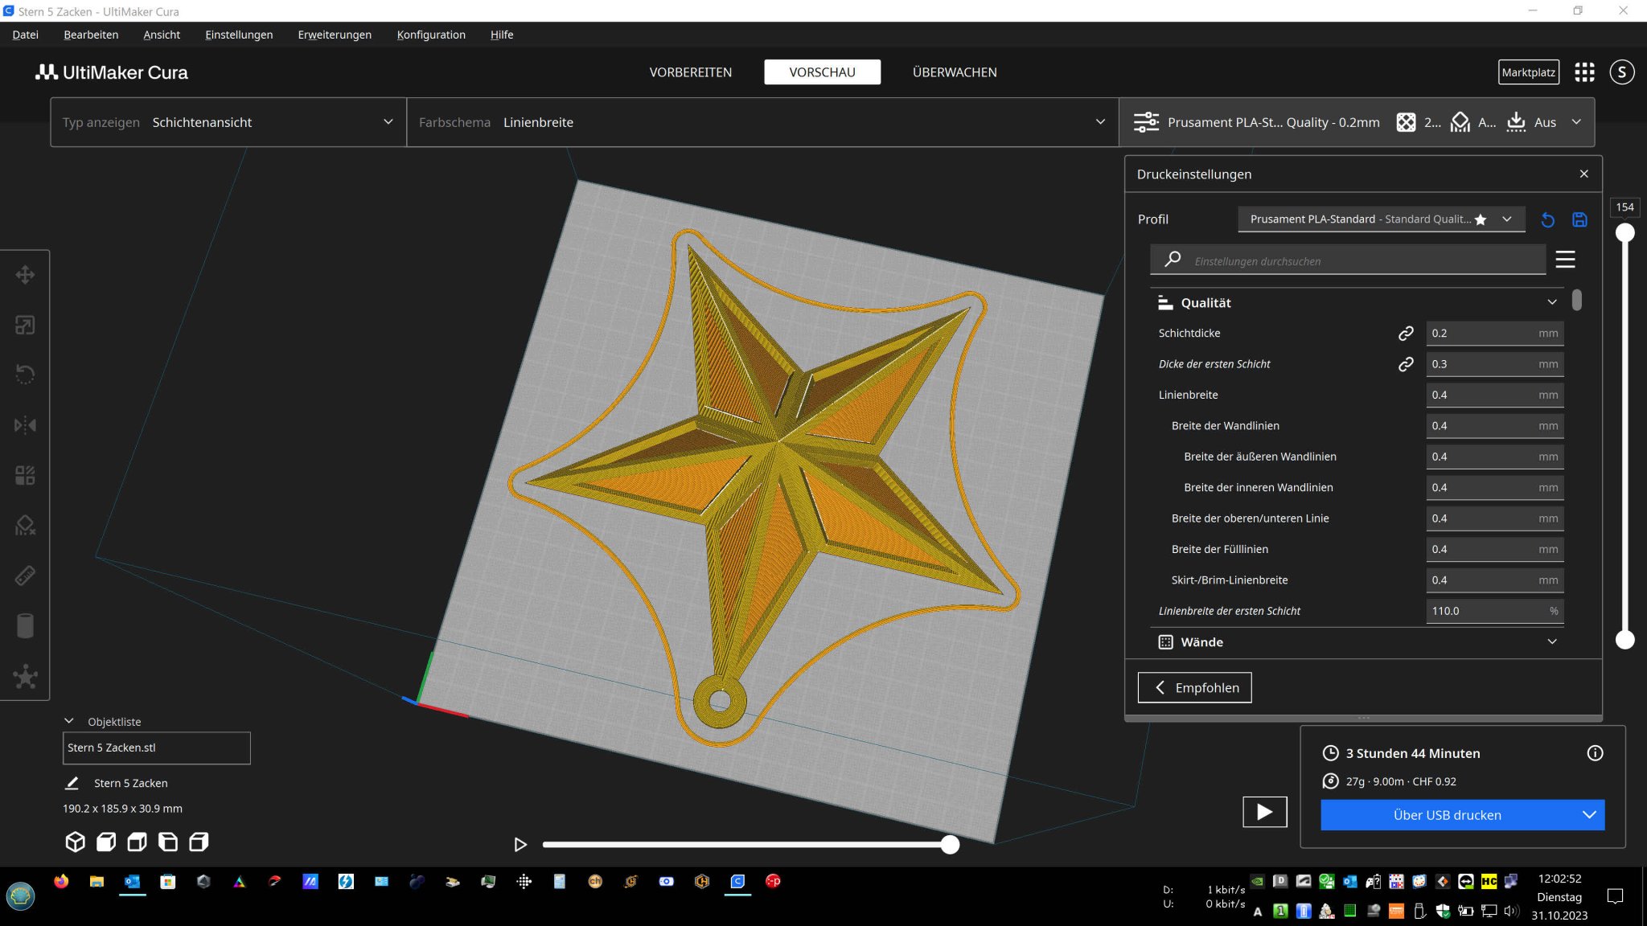Open the settings visibility hamburger menu
Screen dimensions: 1647x926
[1565, 260]
